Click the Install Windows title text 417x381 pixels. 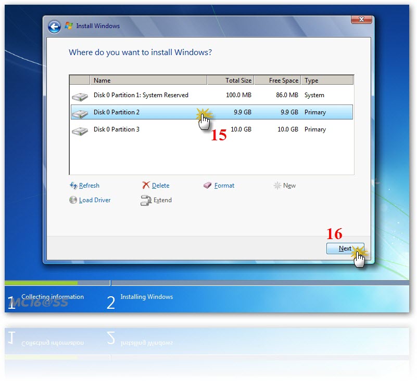(x=98, y=26)
